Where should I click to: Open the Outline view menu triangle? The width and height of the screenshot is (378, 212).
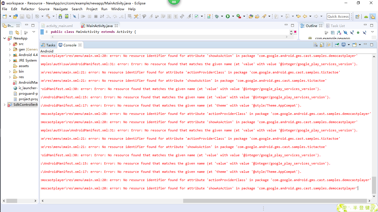[x=372, y=32]
